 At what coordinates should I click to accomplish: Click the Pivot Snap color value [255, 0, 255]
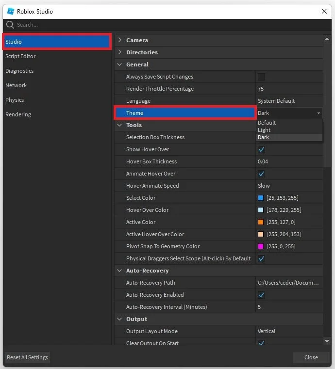pos(281,246)
